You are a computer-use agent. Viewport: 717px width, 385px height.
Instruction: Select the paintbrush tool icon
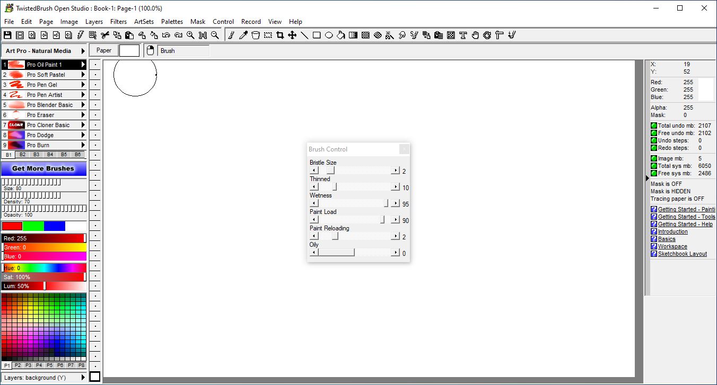pos(231,35)
